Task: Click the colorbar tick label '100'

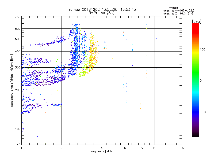Action: pos(202,49)
